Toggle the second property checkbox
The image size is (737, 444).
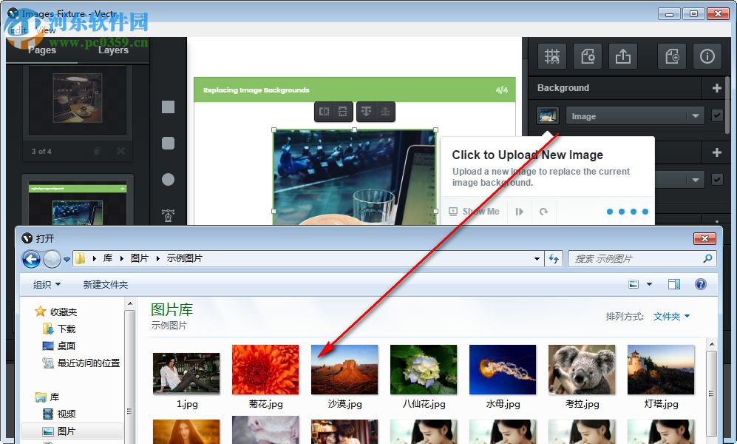pyautogui.click(x=717, y=179)
